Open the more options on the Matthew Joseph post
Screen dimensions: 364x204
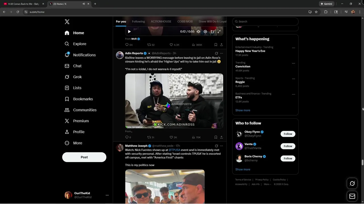click(222, 146)
